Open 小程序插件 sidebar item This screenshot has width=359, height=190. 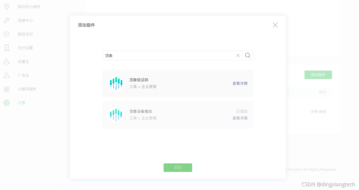tap(27, 89)
